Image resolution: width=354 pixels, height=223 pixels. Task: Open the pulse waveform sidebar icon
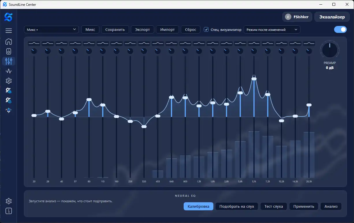[9, 71]
